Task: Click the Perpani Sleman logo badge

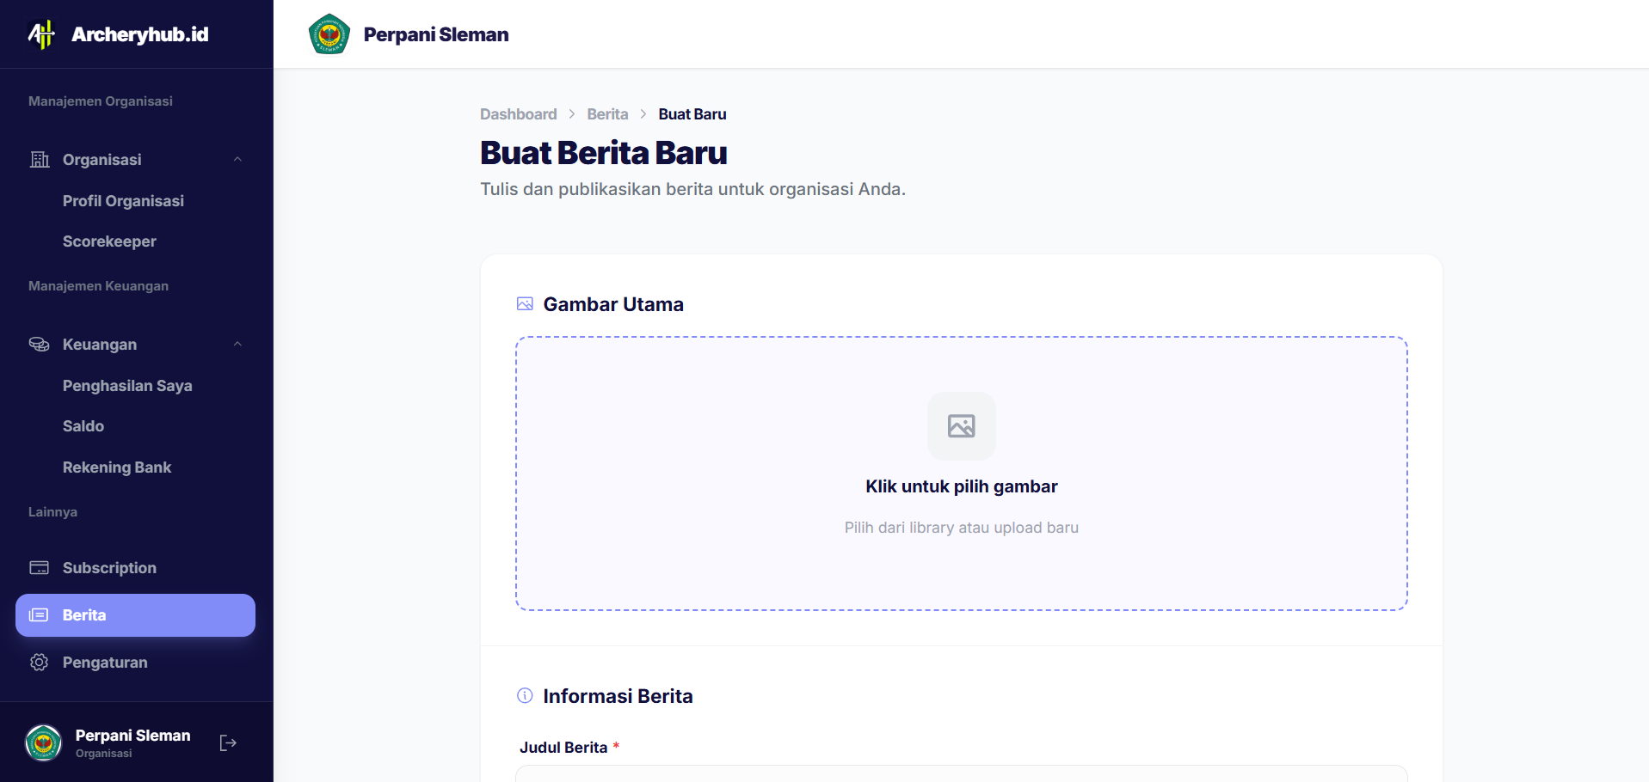Action: 329,34
